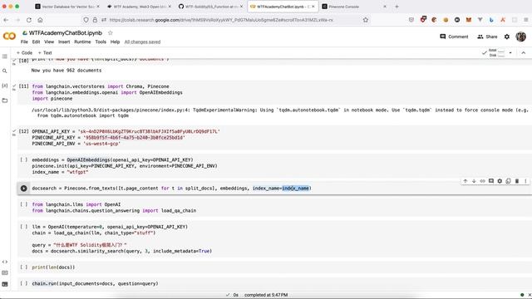Image resolution: width=532 pixels, height=299 pixels.
Task: Run the langchain.llms import cell
Action: point(23,204)
